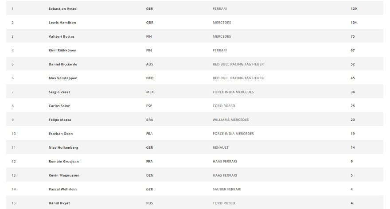Click Pascal Wehrlein's position number 14

(14, 189)
